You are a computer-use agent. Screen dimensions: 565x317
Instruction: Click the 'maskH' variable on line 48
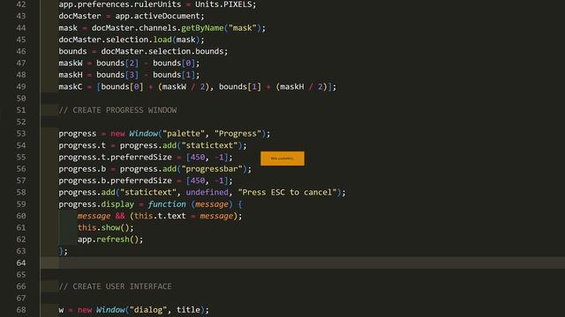(71, 75)
